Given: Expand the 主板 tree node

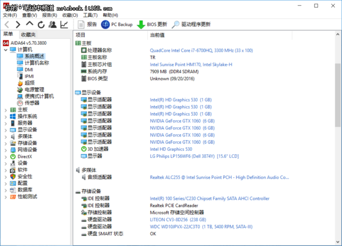Looking at the screenshot, I should pyautogui.click(x=6, y=110).
